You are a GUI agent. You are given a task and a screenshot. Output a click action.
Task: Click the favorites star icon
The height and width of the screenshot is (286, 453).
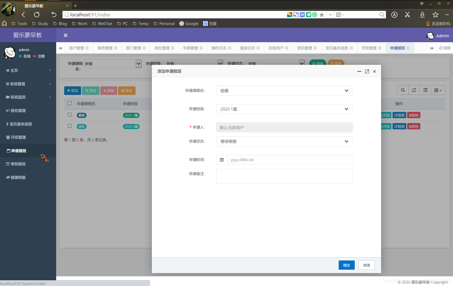point(436,15)
